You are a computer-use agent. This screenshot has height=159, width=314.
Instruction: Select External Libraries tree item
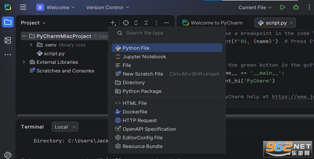click(x=54, y=62)
